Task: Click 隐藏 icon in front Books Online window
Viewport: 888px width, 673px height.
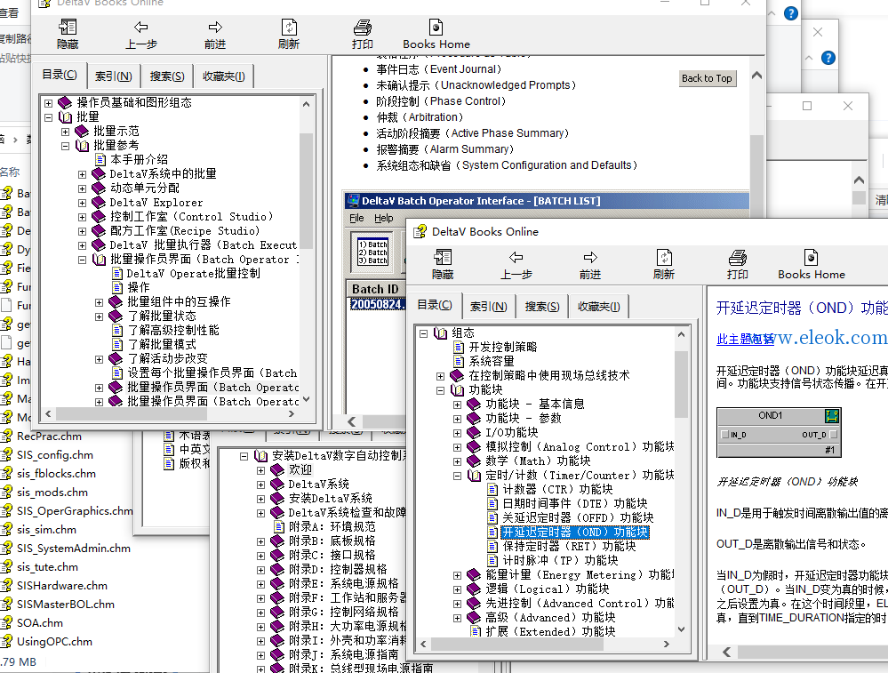Action: click(443, 258)
